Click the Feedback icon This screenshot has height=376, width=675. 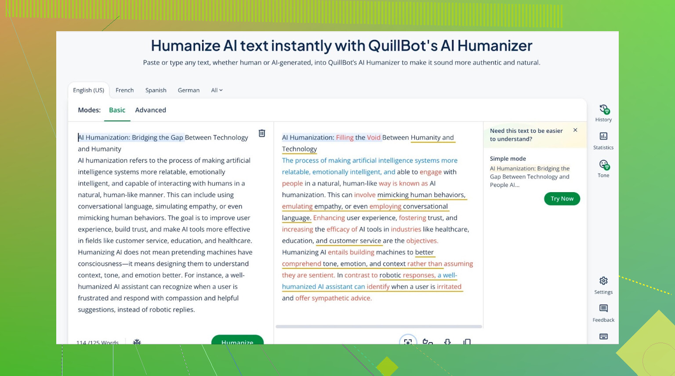[603, 313]
